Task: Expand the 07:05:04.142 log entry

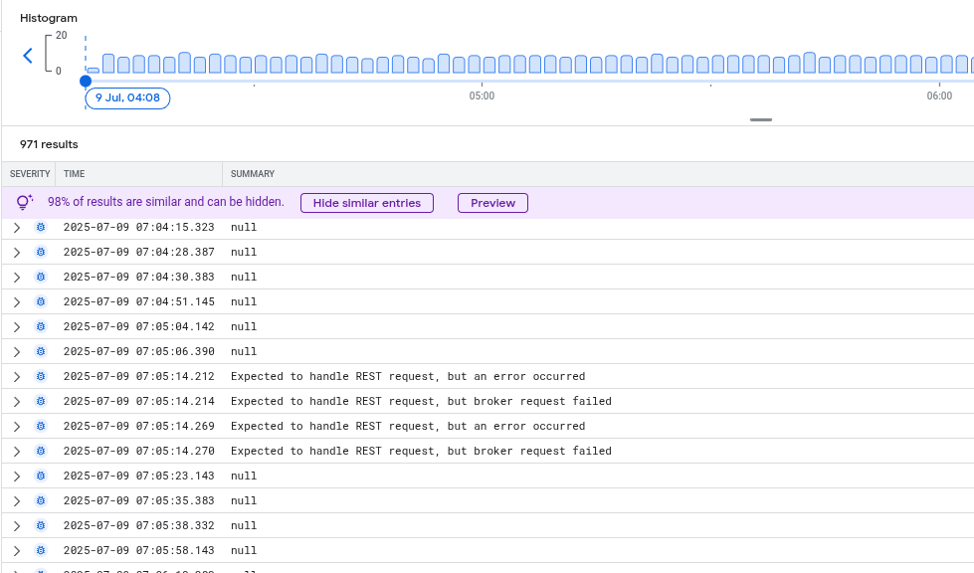Action: coord(17,326)
